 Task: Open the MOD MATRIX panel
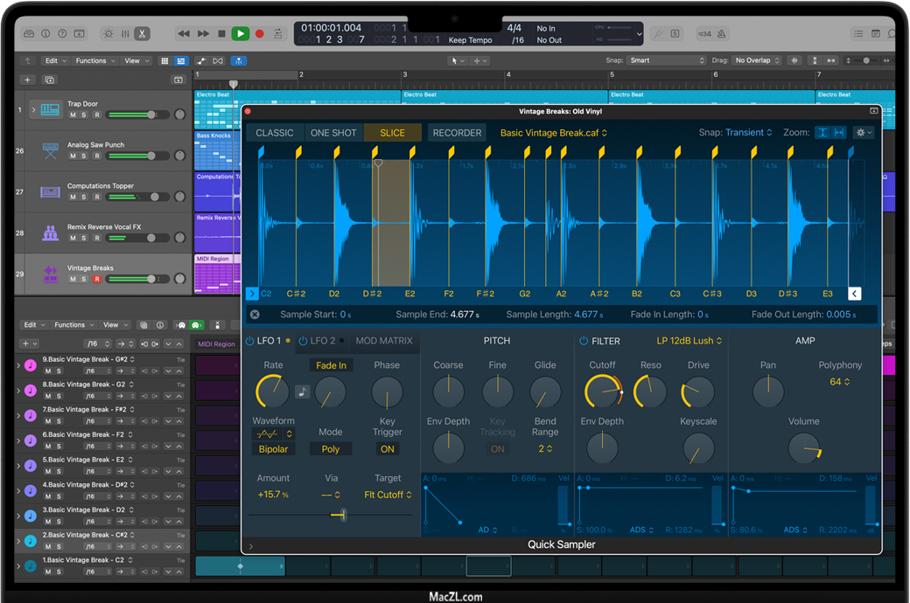pos(383,341)
